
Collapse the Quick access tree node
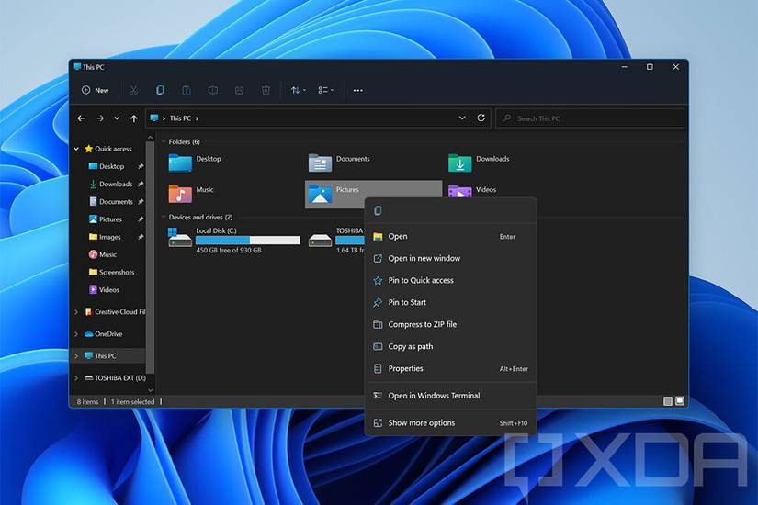coord(76,149)
